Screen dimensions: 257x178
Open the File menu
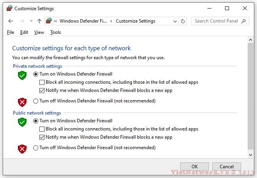[11, 32]
